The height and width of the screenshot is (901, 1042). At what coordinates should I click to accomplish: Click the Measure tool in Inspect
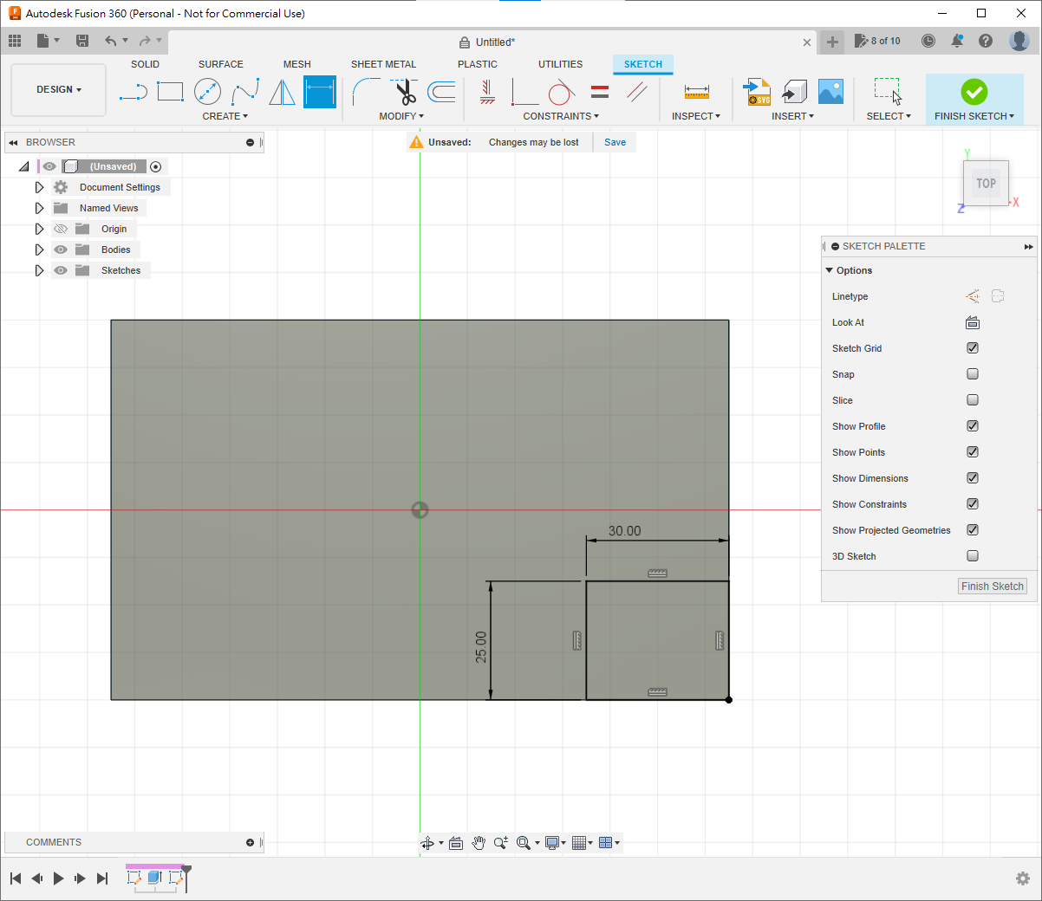(696, 92)
